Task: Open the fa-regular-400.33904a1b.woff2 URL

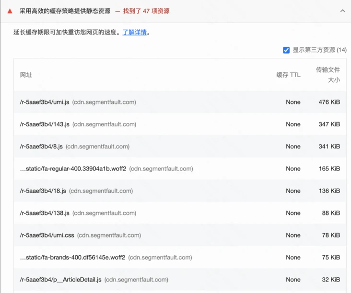Action: 73,169
